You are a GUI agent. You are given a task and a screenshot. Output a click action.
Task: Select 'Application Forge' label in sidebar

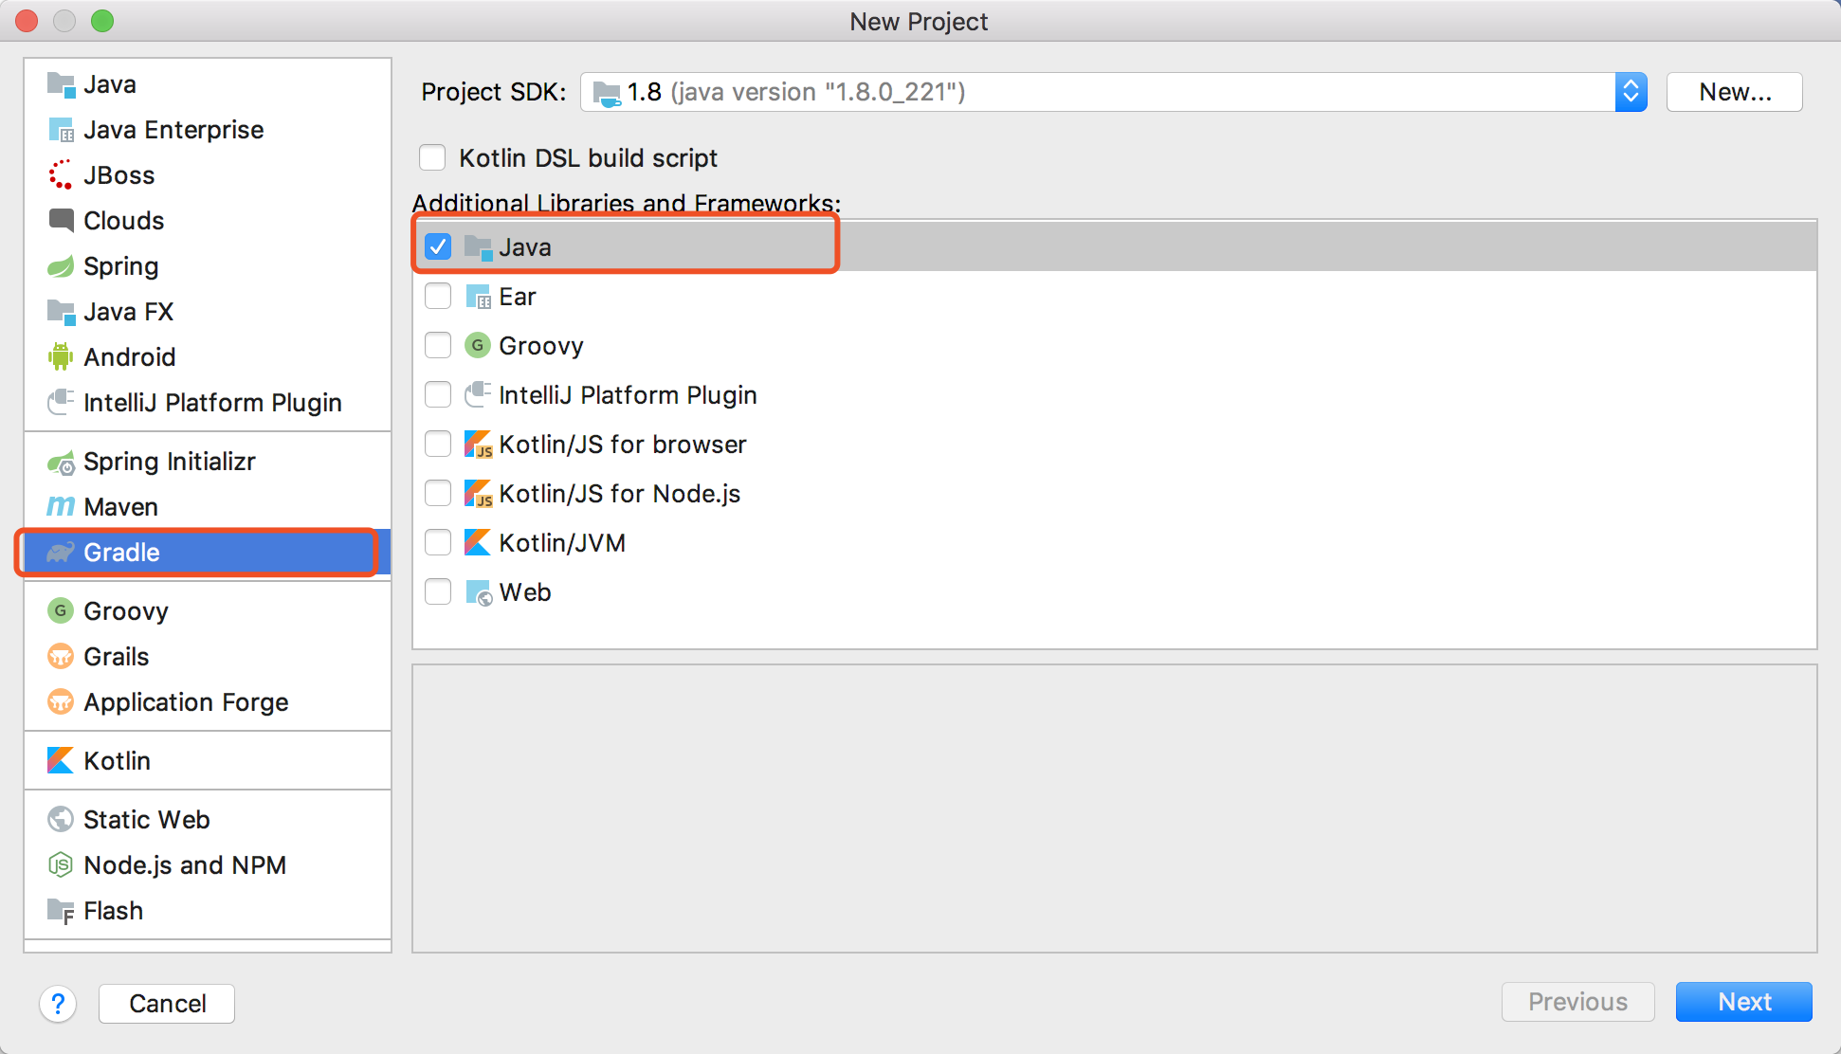click(186, 702)
